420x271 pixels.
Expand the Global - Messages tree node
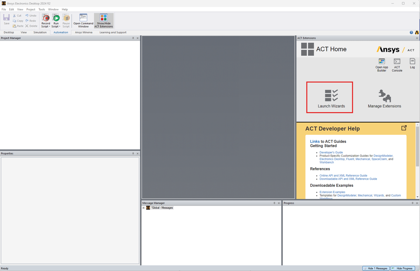(x=143, y=208)
